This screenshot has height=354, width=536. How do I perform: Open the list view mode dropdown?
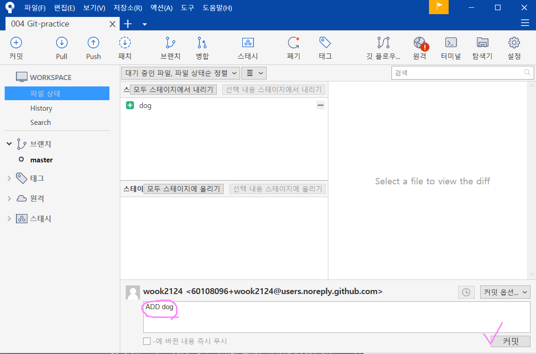pyautogui.click(x=254, y=73)
